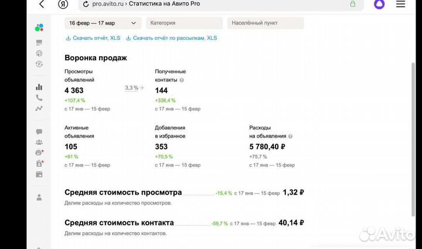Click the Avito colored dots logo
The width and height of the screenshot is (422, 249).
pyautogui.click(x=39, y=28)
